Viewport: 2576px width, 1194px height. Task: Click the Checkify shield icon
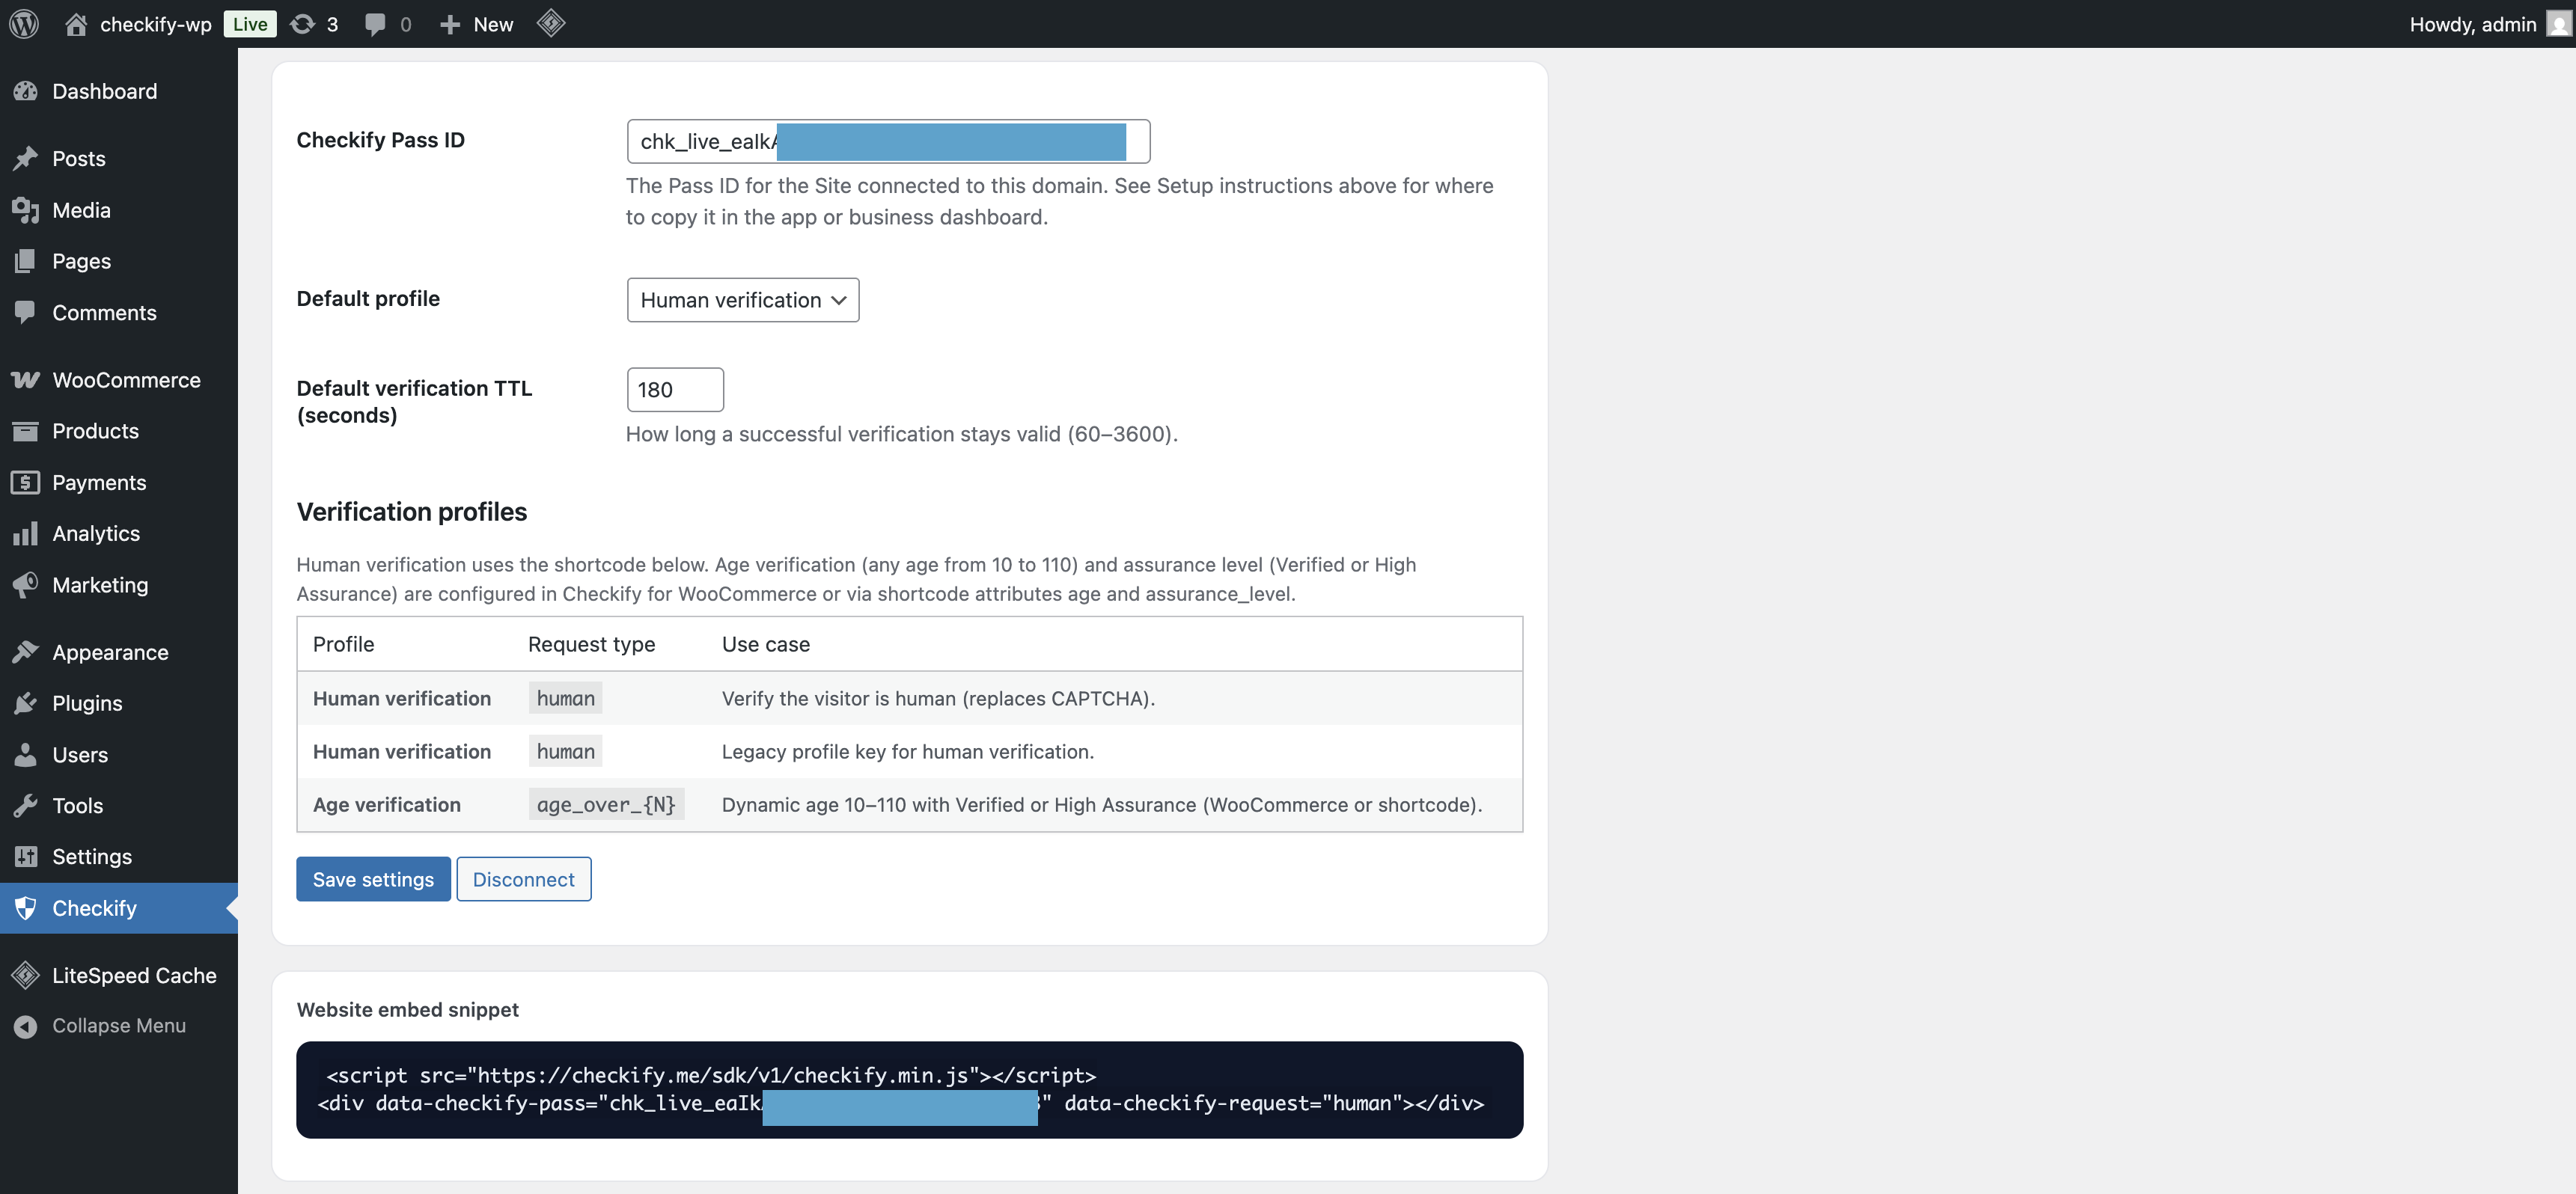[x=26, y=908]
